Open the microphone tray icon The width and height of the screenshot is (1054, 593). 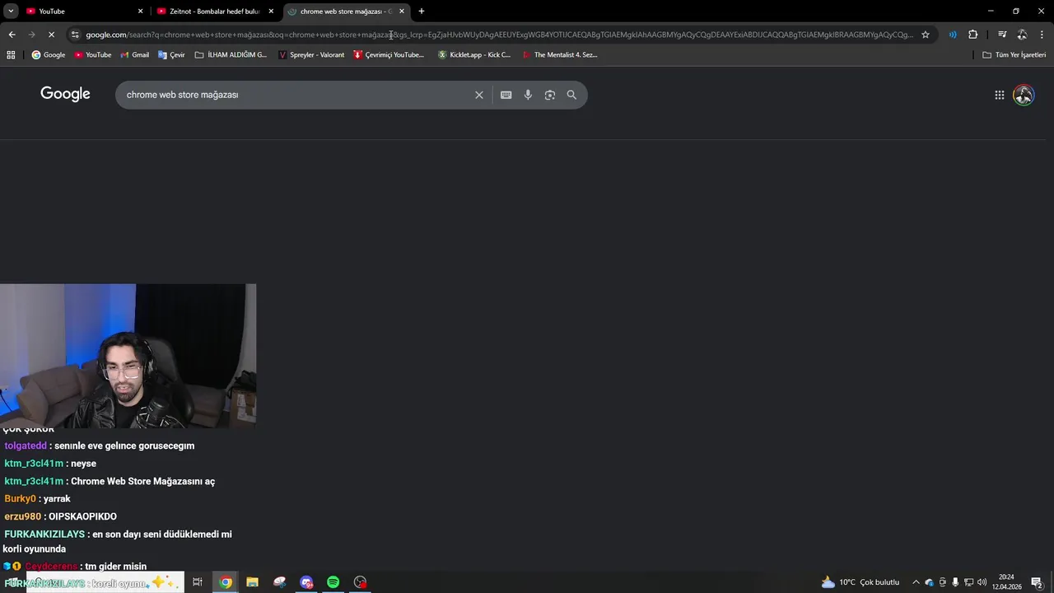[955, 582]
